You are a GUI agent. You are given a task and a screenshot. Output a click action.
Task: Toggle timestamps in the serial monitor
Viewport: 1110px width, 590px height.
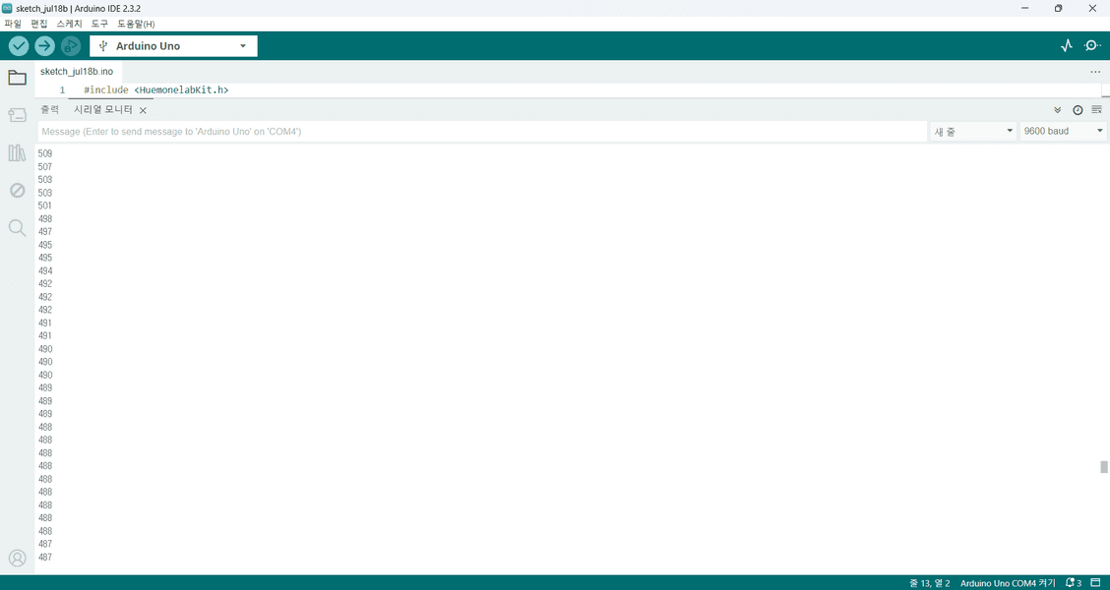click(x=1078, y=110)
